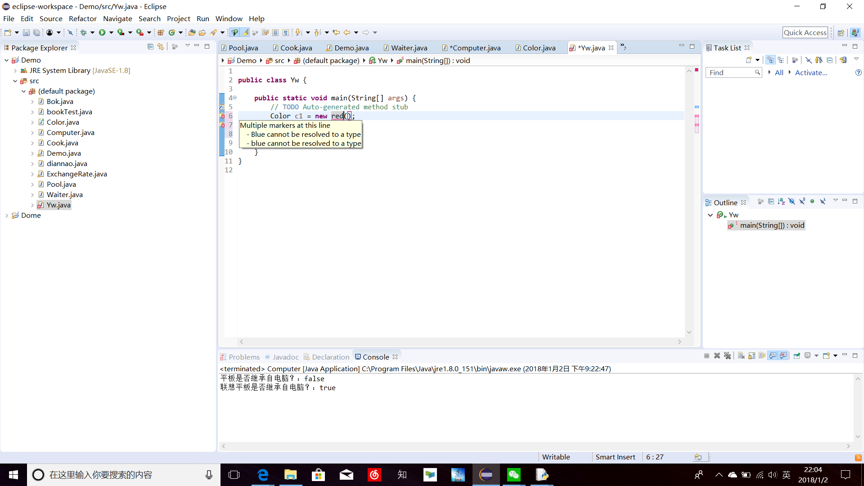The height and width of the screenshot is (486, 864).
Task: Toggle Mark Occurrences in toolbar
Action: (x=245, y=32)
